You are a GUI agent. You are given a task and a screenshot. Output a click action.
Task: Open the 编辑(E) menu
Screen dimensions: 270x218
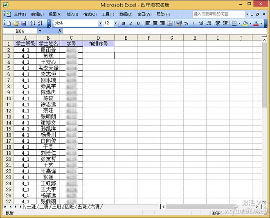pos(37,14)
